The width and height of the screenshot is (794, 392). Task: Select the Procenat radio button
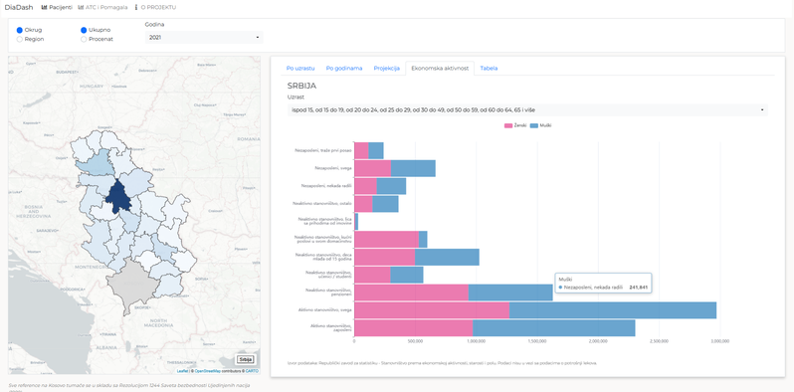[84, 39]
